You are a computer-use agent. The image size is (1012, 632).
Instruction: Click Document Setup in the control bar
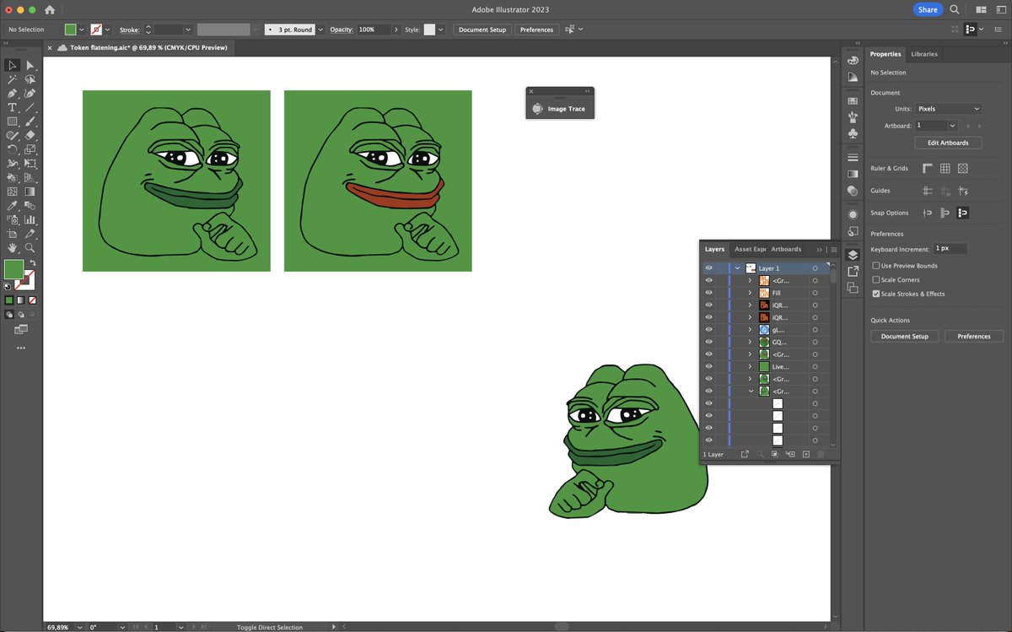[482, 30]
